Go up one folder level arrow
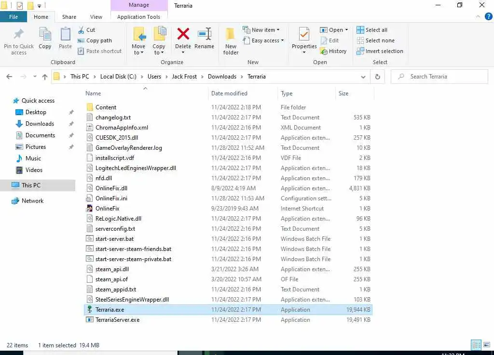This screenshot has height=355, width=494. pos(45,77)
